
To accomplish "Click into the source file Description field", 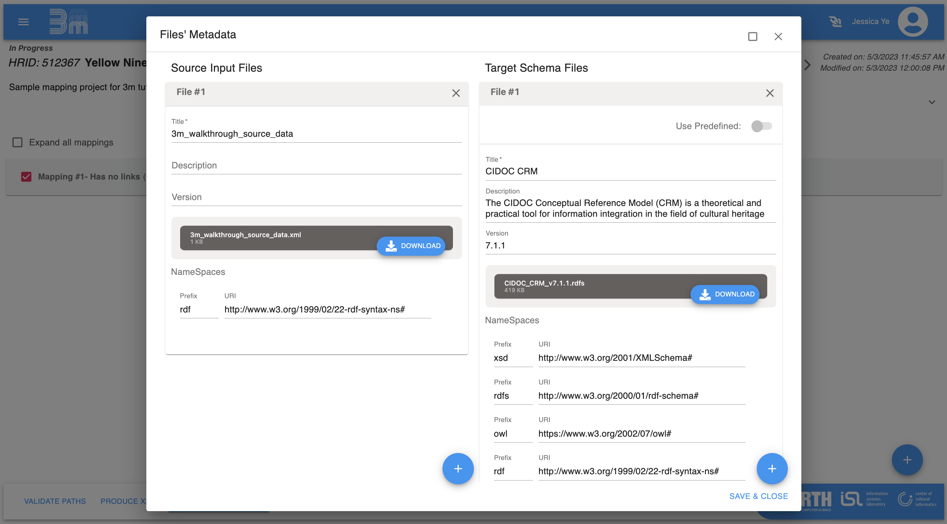I will tap(316, 166).
